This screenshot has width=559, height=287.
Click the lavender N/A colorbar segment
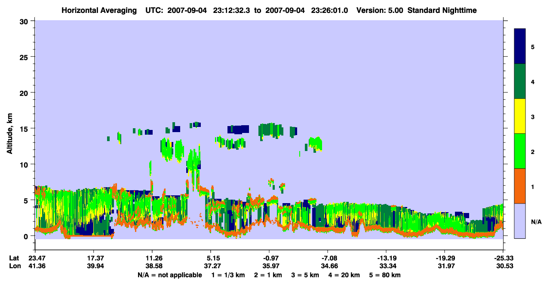pyautogui.click(x=520, y=221)
